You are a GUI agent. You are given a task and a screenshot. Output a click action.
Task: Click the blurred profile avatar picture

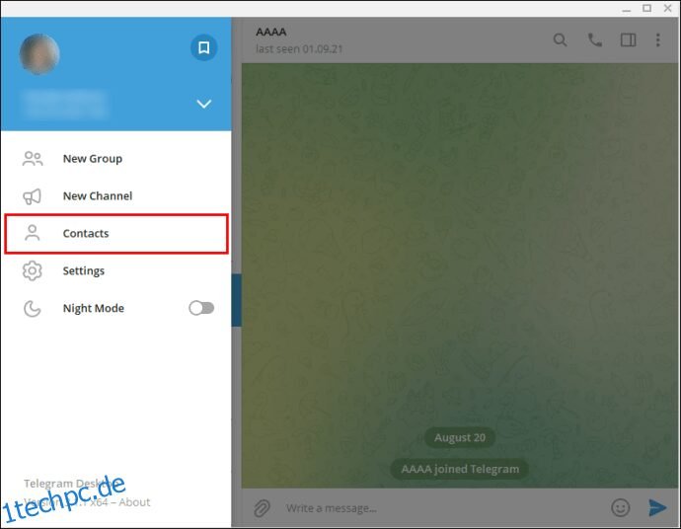[x=39, y=54]
